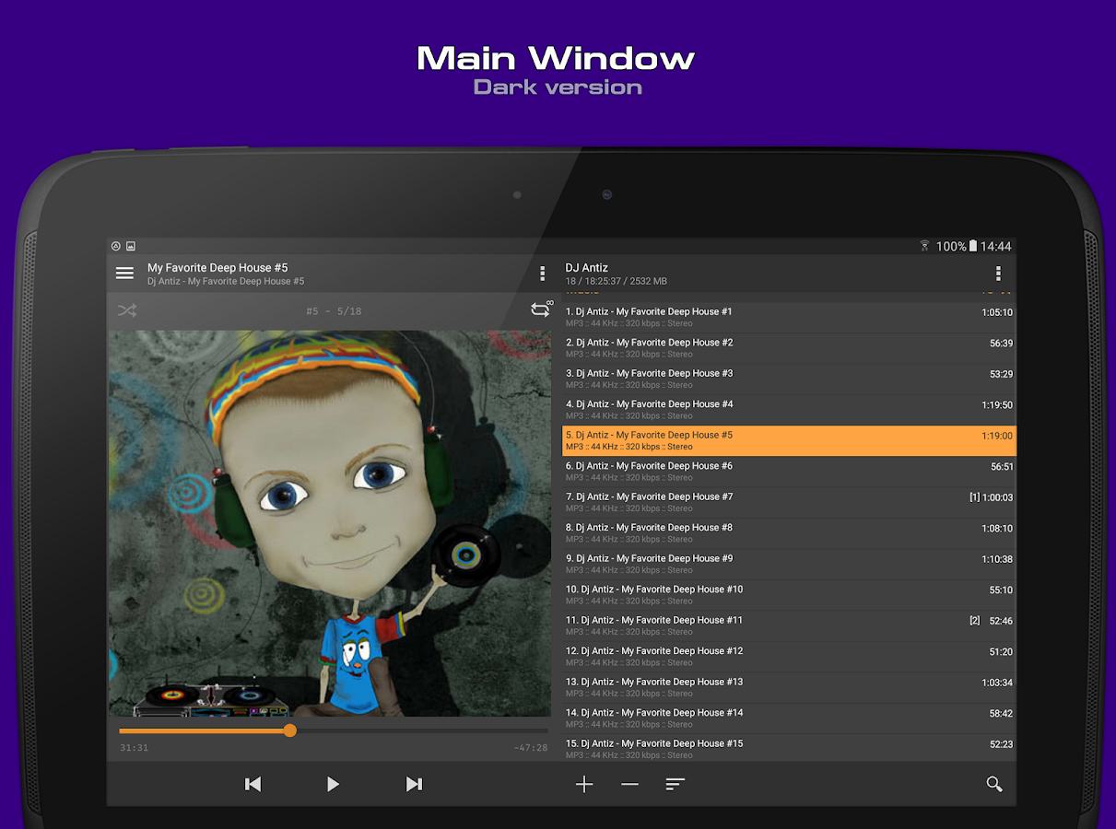Select track 12 My Favorite Deep House #12
The height and width of the screenshot is (829, 1116).
(789, 657)
